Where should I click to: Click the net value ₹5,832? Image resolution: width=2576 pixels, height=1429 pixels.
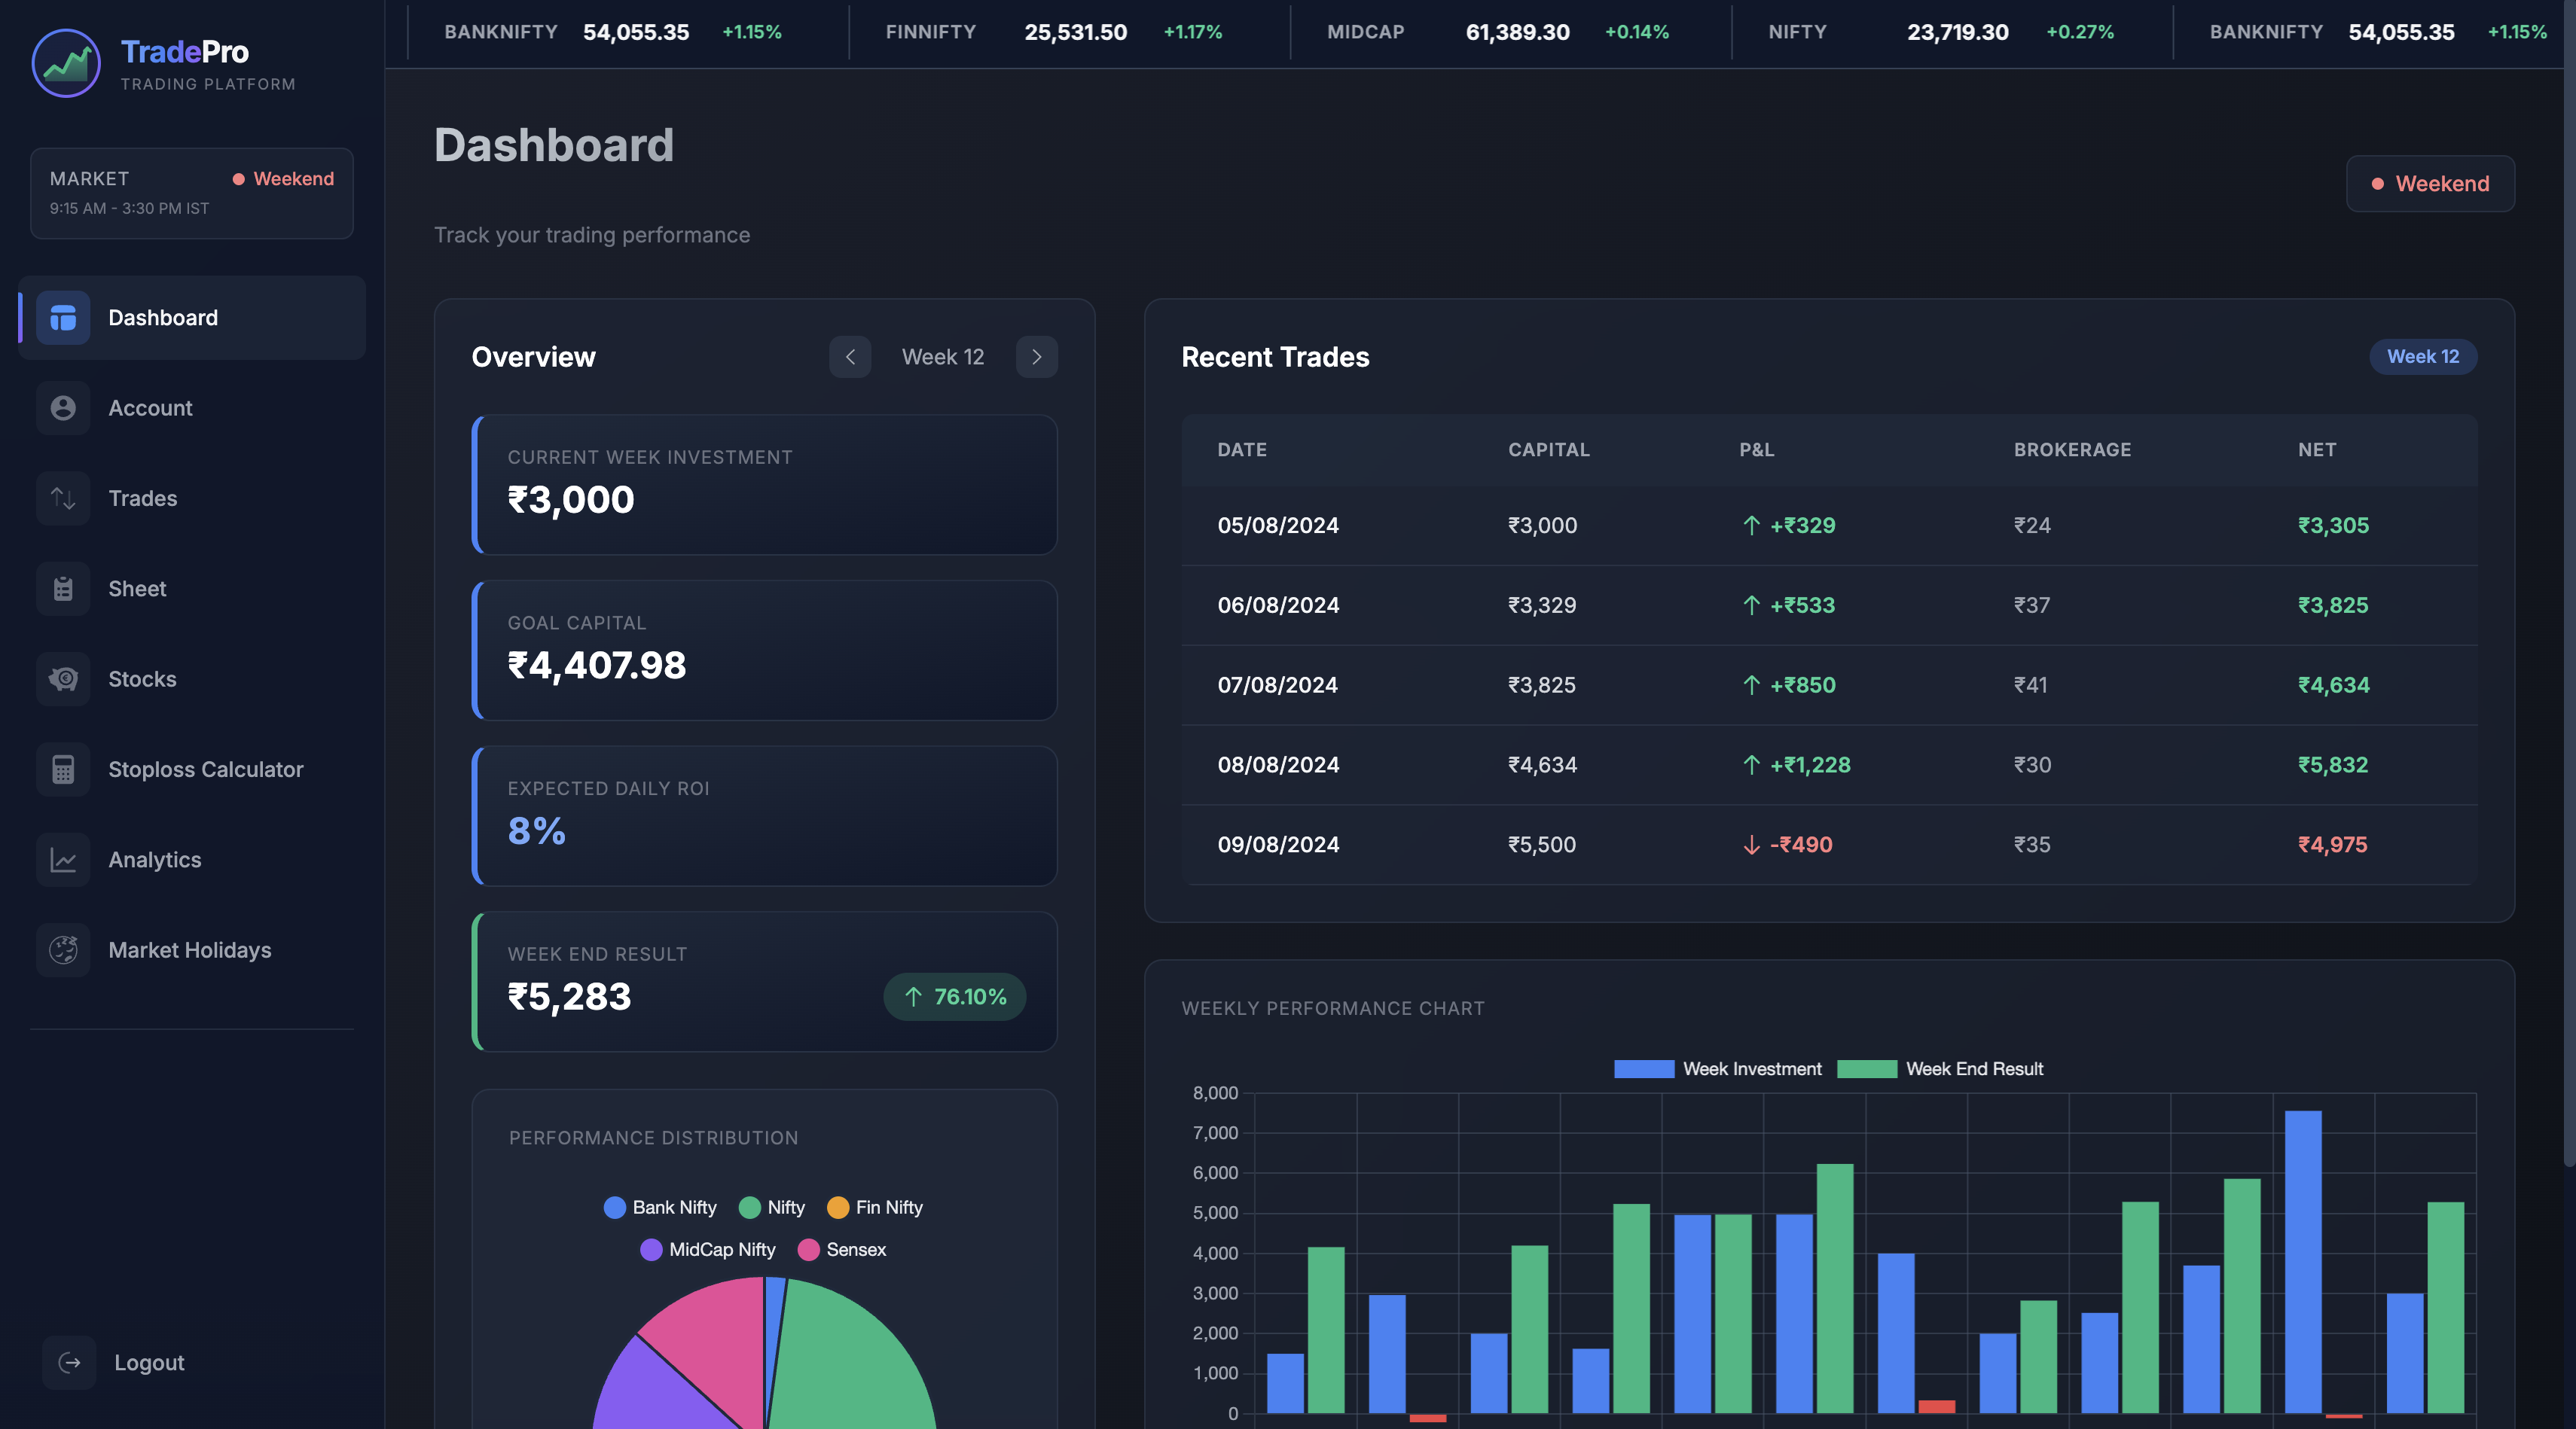pos(2333,766)
